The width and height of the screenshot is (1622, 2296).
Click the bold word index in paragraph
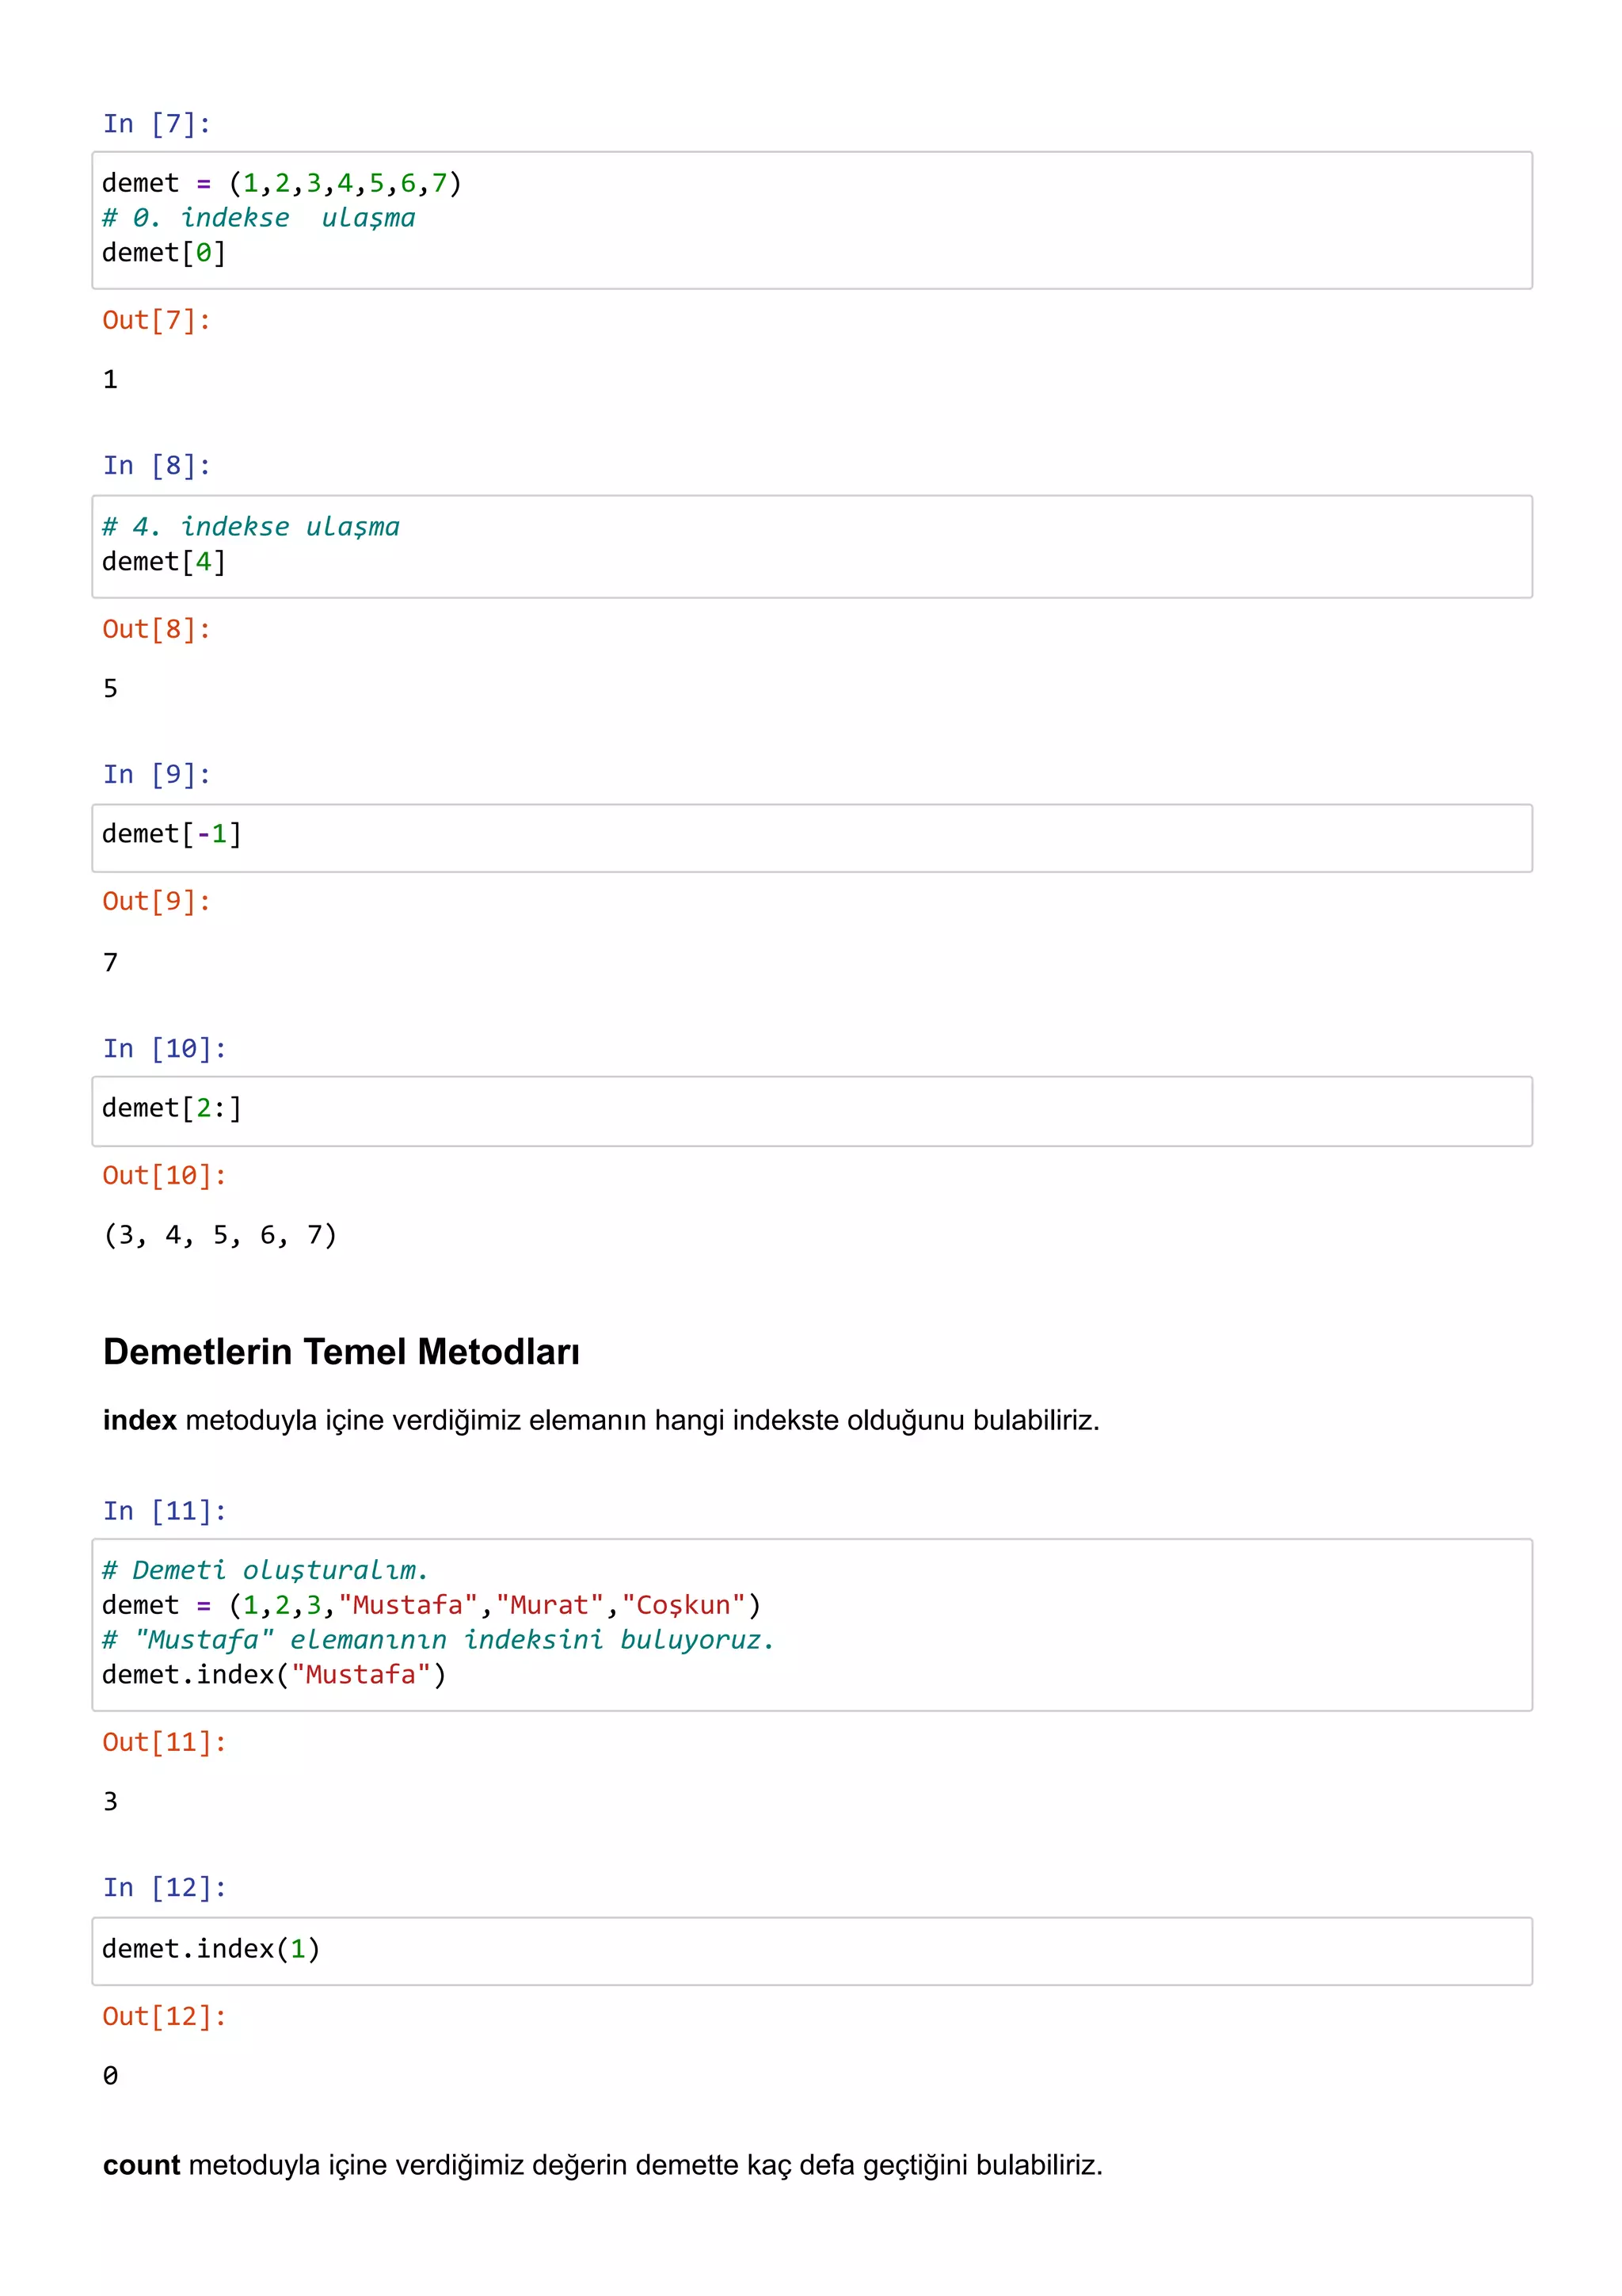pos(140,1420)
